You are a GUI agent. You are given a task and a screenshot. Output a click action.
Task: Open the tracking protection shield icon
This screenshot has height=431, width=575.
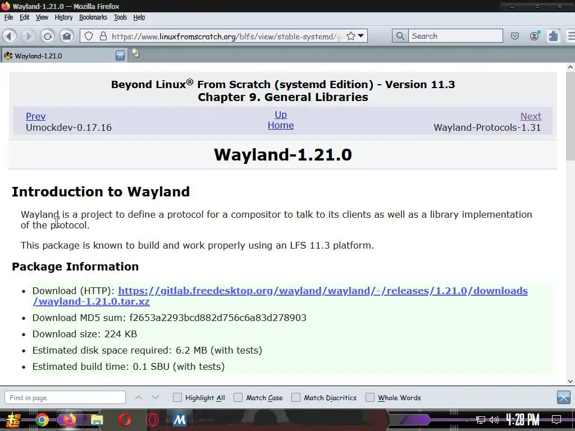pos(89,36)
